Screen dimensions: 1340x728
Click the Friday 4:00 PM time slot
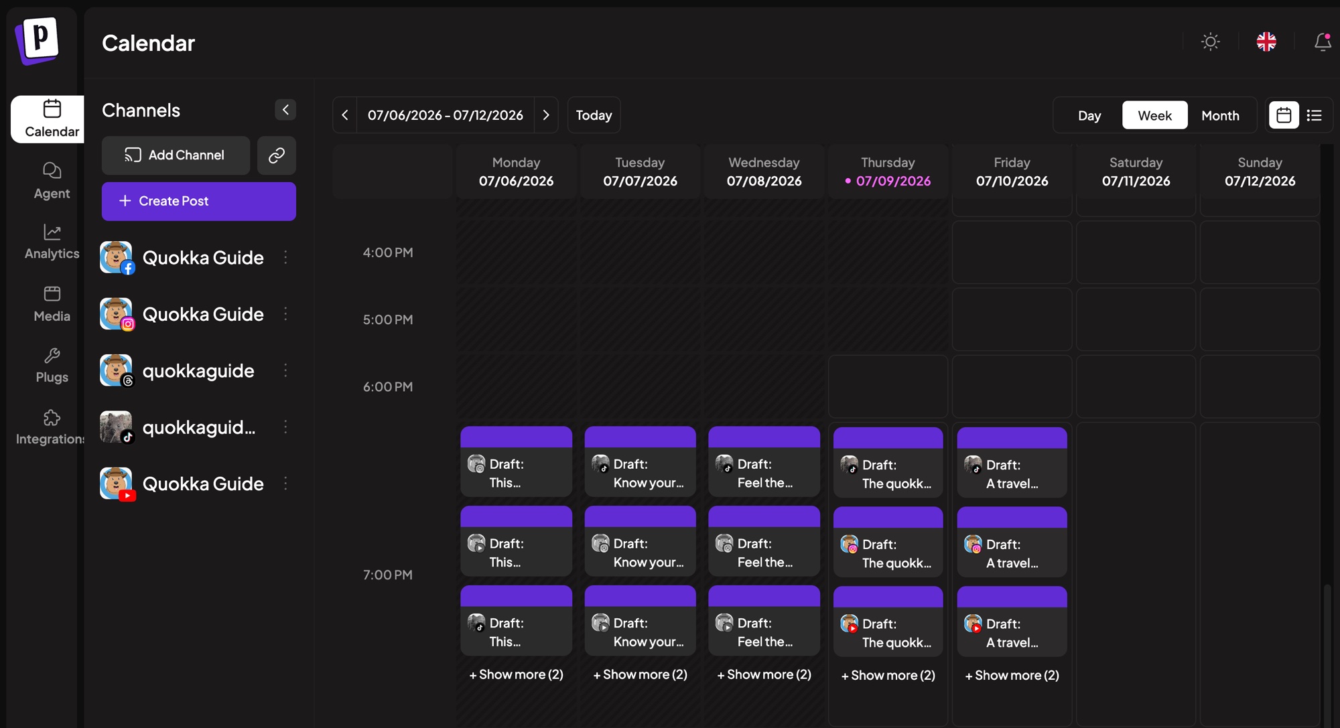pyautogui.click(x=1012, y=252)
